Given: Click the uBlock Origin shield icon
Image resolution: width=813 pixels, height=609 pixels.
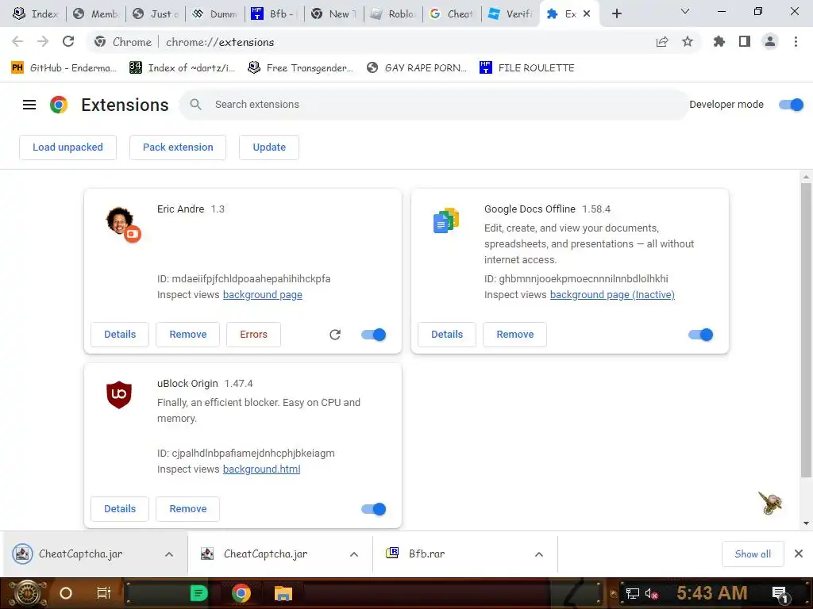Looking at the screenshot, I should coord(119,395).
